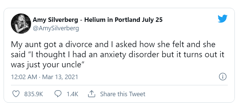Like the tweet with the heart icon

click(x=16, y=94)
